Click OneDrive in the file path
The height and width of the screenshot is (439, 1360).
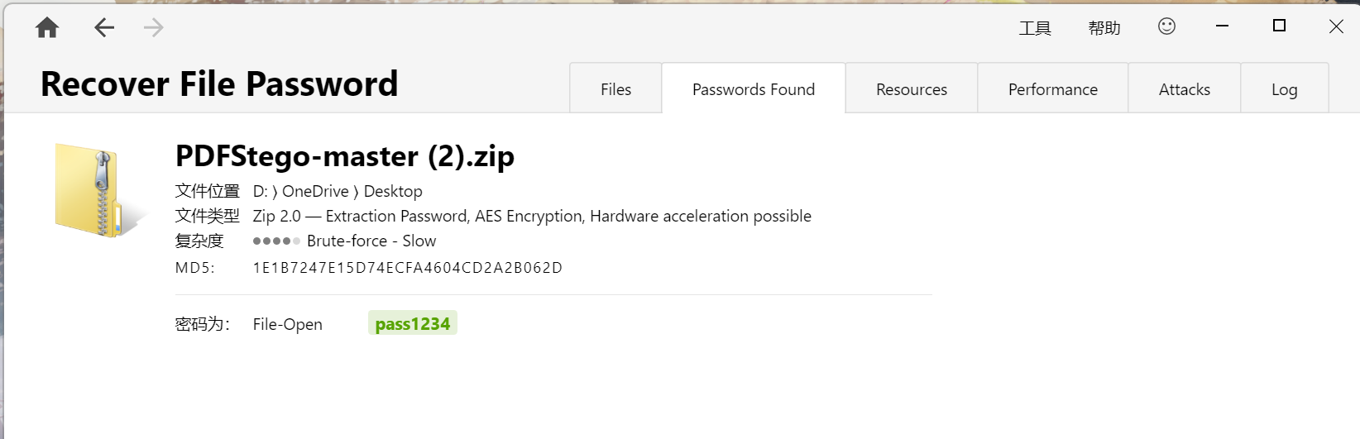click(315, 191)
